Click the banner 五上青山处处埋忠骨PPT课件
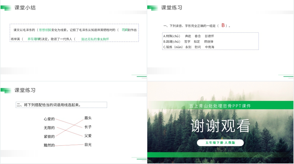The width and height of the screenshot is (294, 164). click(220, 106)
